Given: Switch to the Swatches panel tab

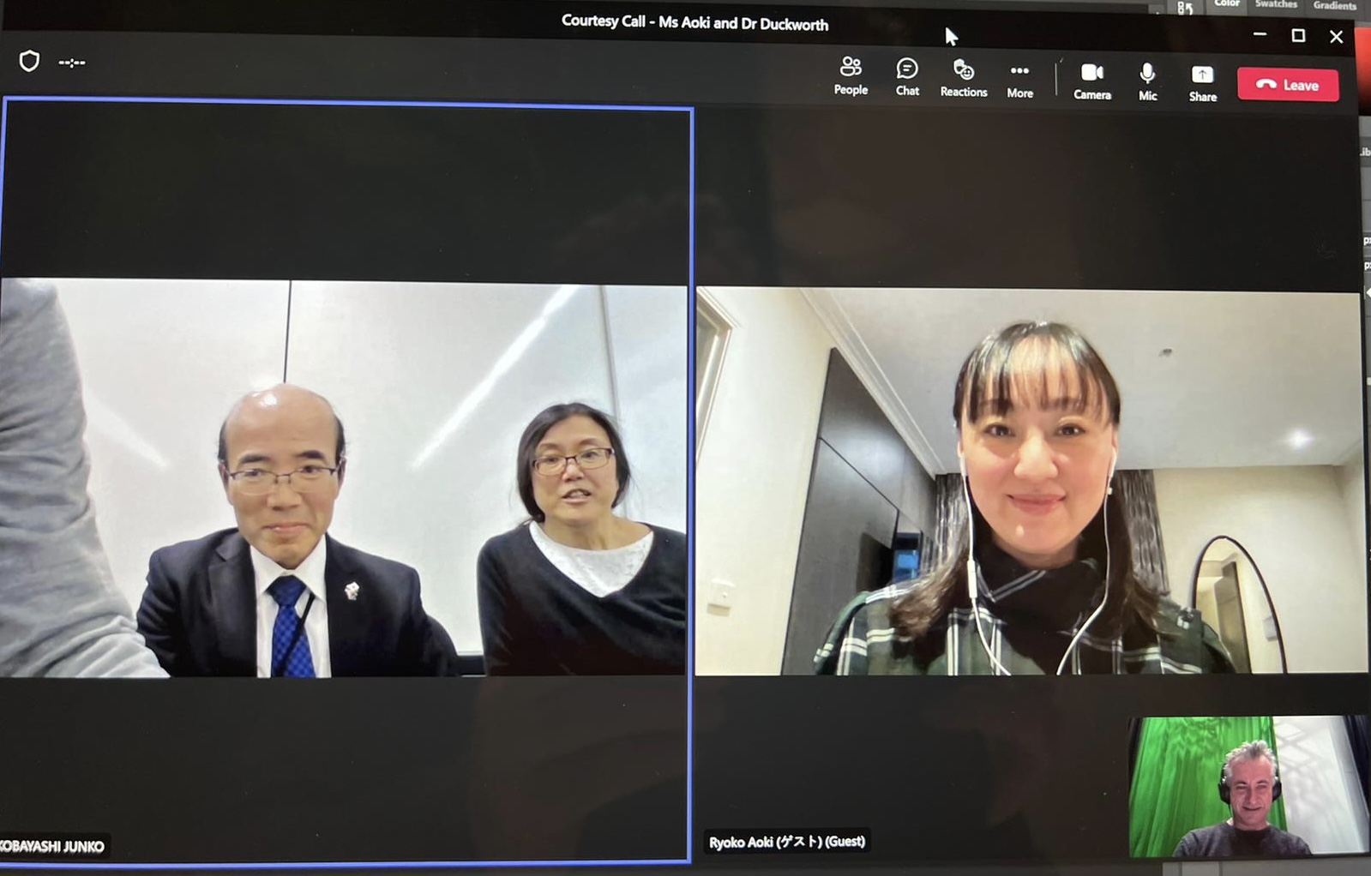Looking at the screenshot, I should click(x=1276, y=4).
